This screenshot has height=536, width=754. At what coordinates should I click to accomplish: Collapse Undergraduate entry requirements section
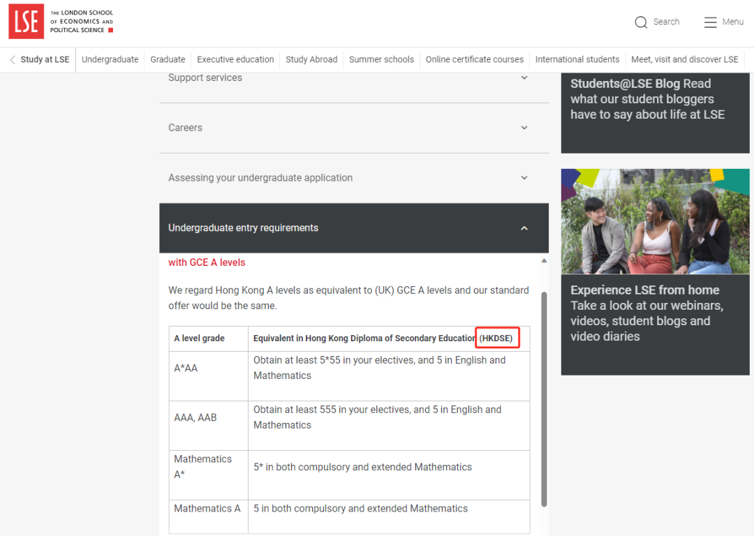(353, 228)
